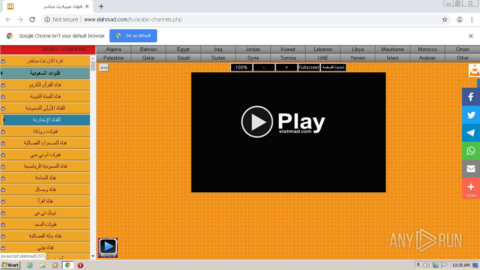Viewport: 480px width, 270px height.
Task: Shrink the player with the minus button
Action: click(x=264, y=67)
